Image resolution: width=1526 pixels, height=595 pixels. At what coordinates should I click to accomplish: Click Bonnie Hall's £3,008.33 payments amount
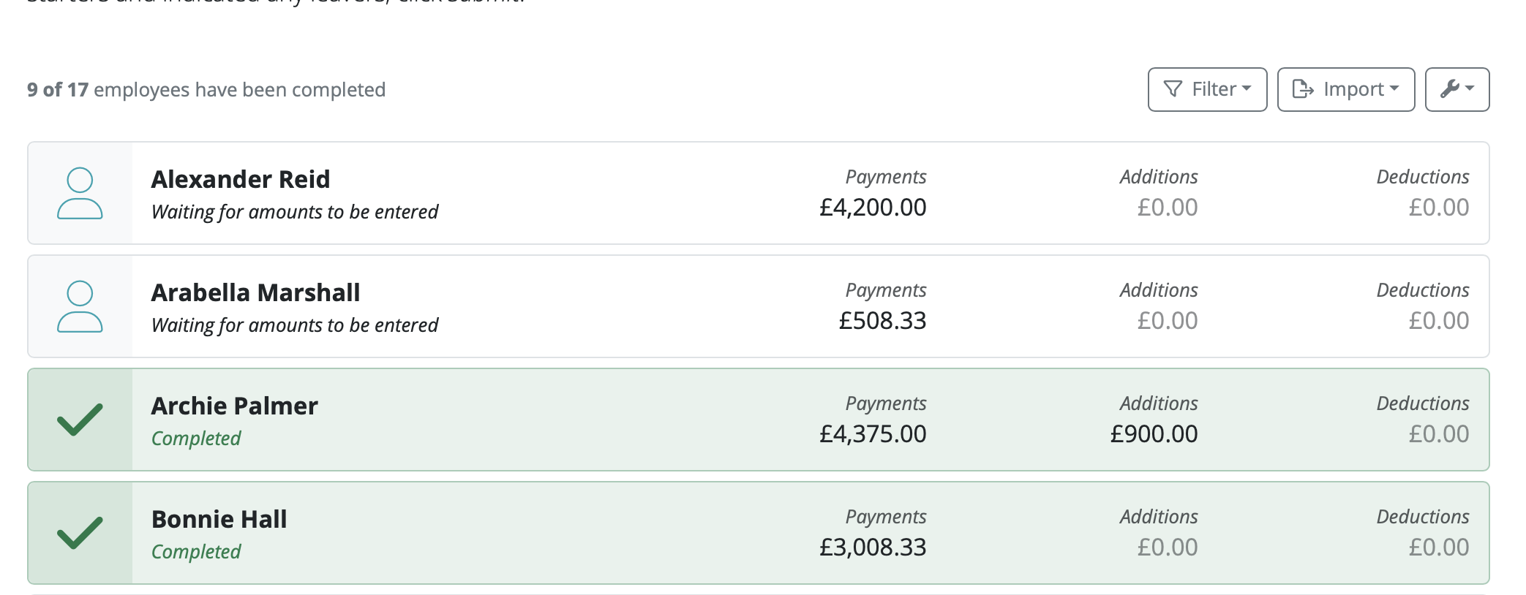[x=873, y=547]
